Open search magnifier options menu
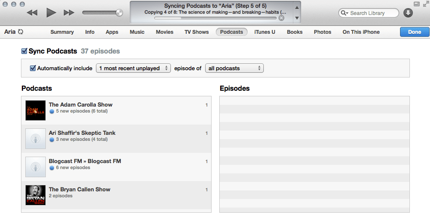430x220 pixels. (344, 13)
